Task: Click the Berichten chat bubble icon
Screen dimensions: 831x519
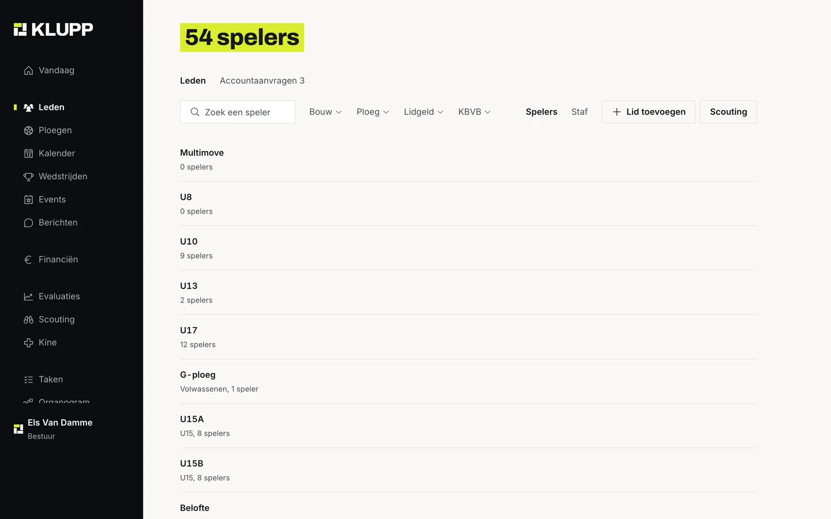Action: 29,223
